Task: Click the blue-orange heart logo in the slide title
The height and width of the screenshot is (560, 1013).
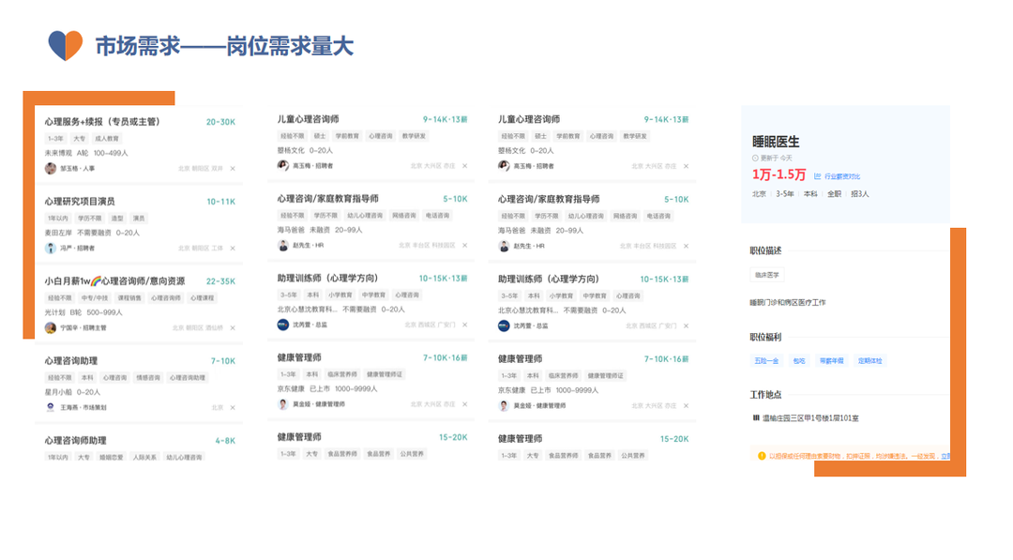Action: click(x=66, y=45)
